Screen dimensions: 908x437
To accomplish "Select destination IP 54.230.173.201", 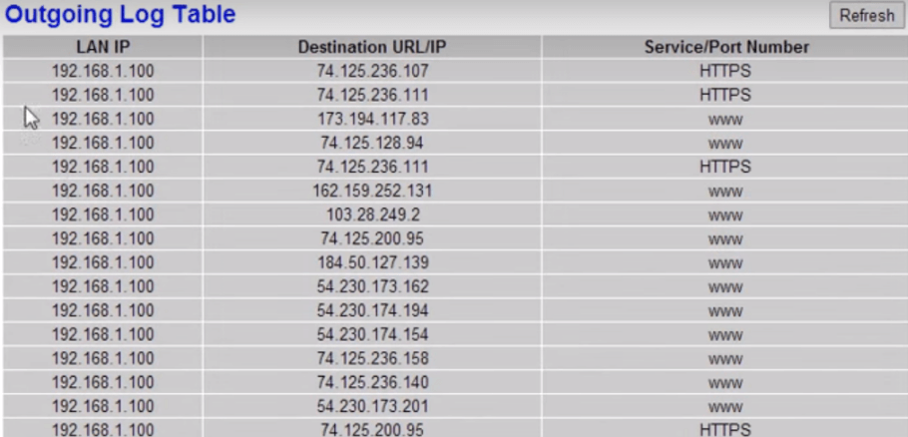I will pyautogui.click(x=372, y=406).
